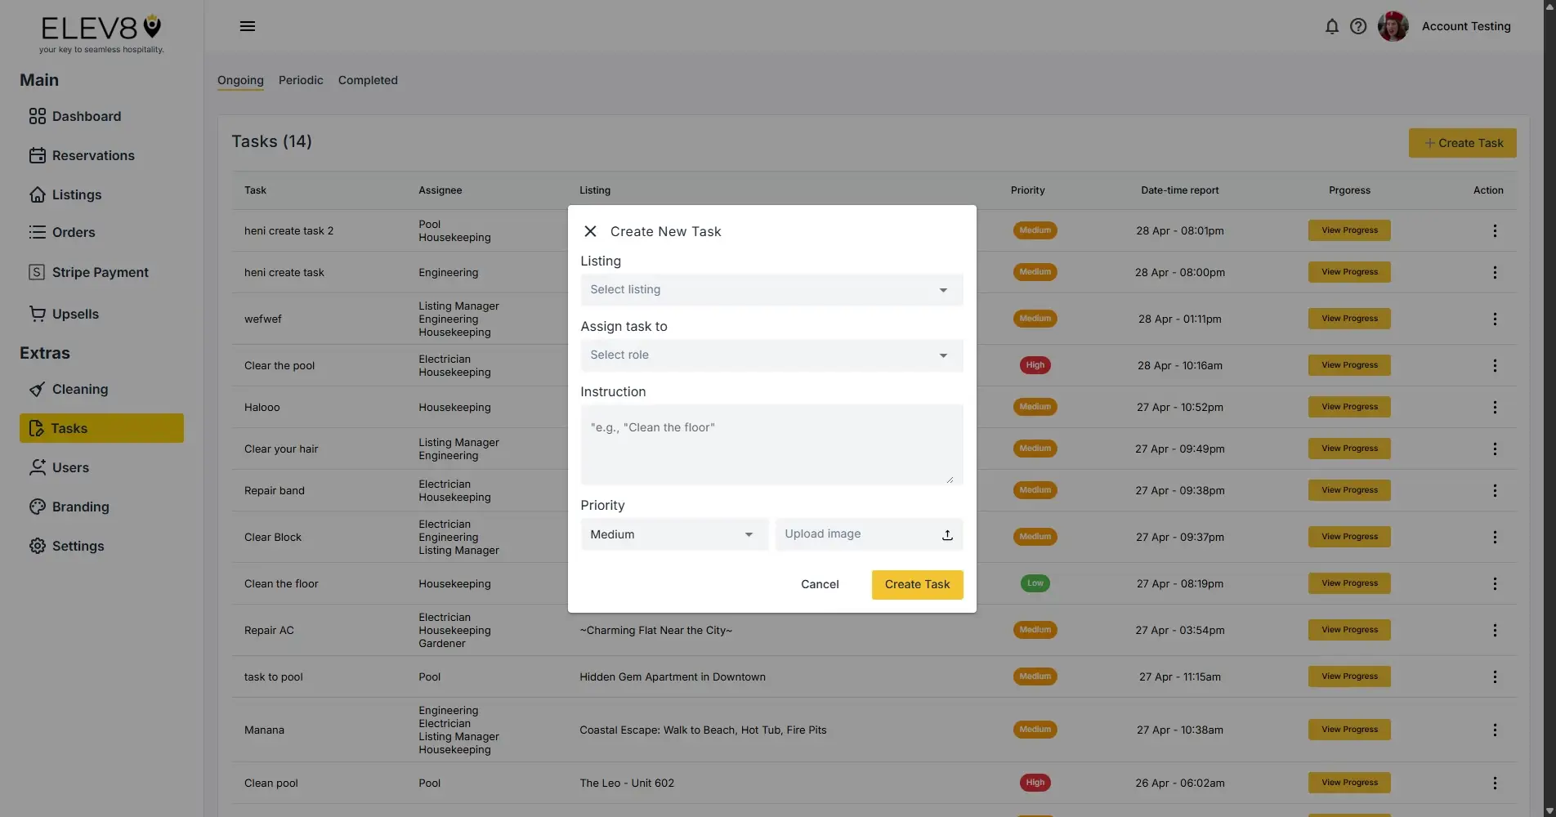
Task: Click the Create Task button in modal
Action: pos(916,584)
